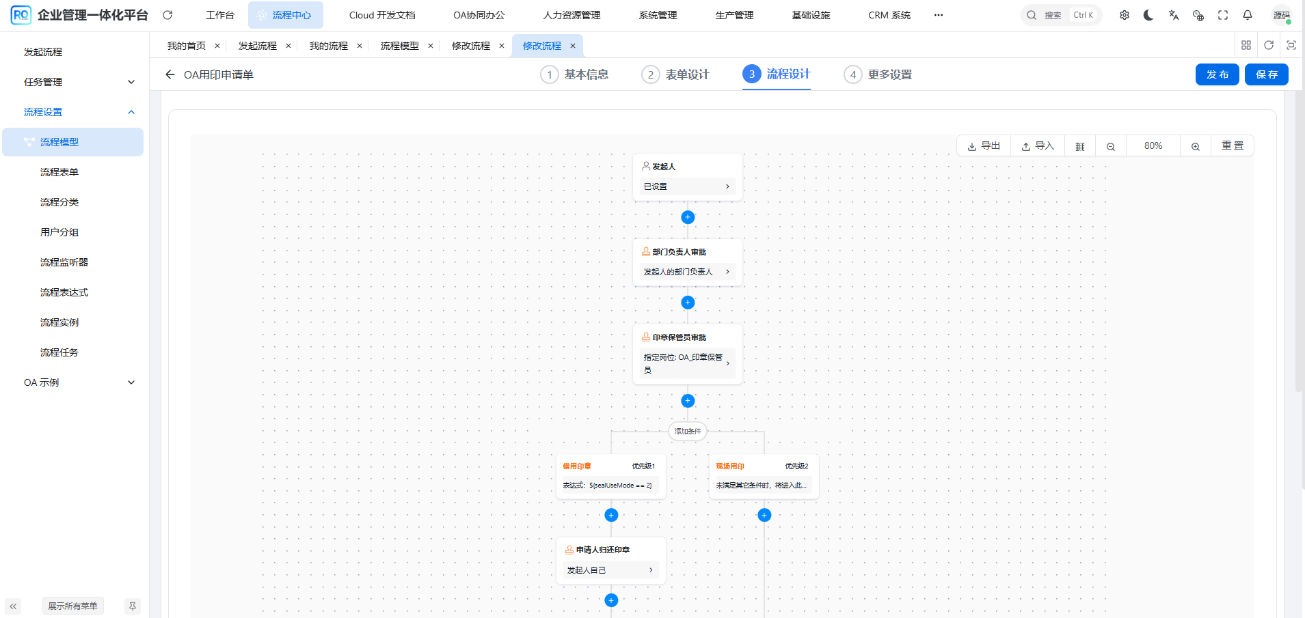Click the back arrow beside OA用印申请单

(x=170, y=74)
